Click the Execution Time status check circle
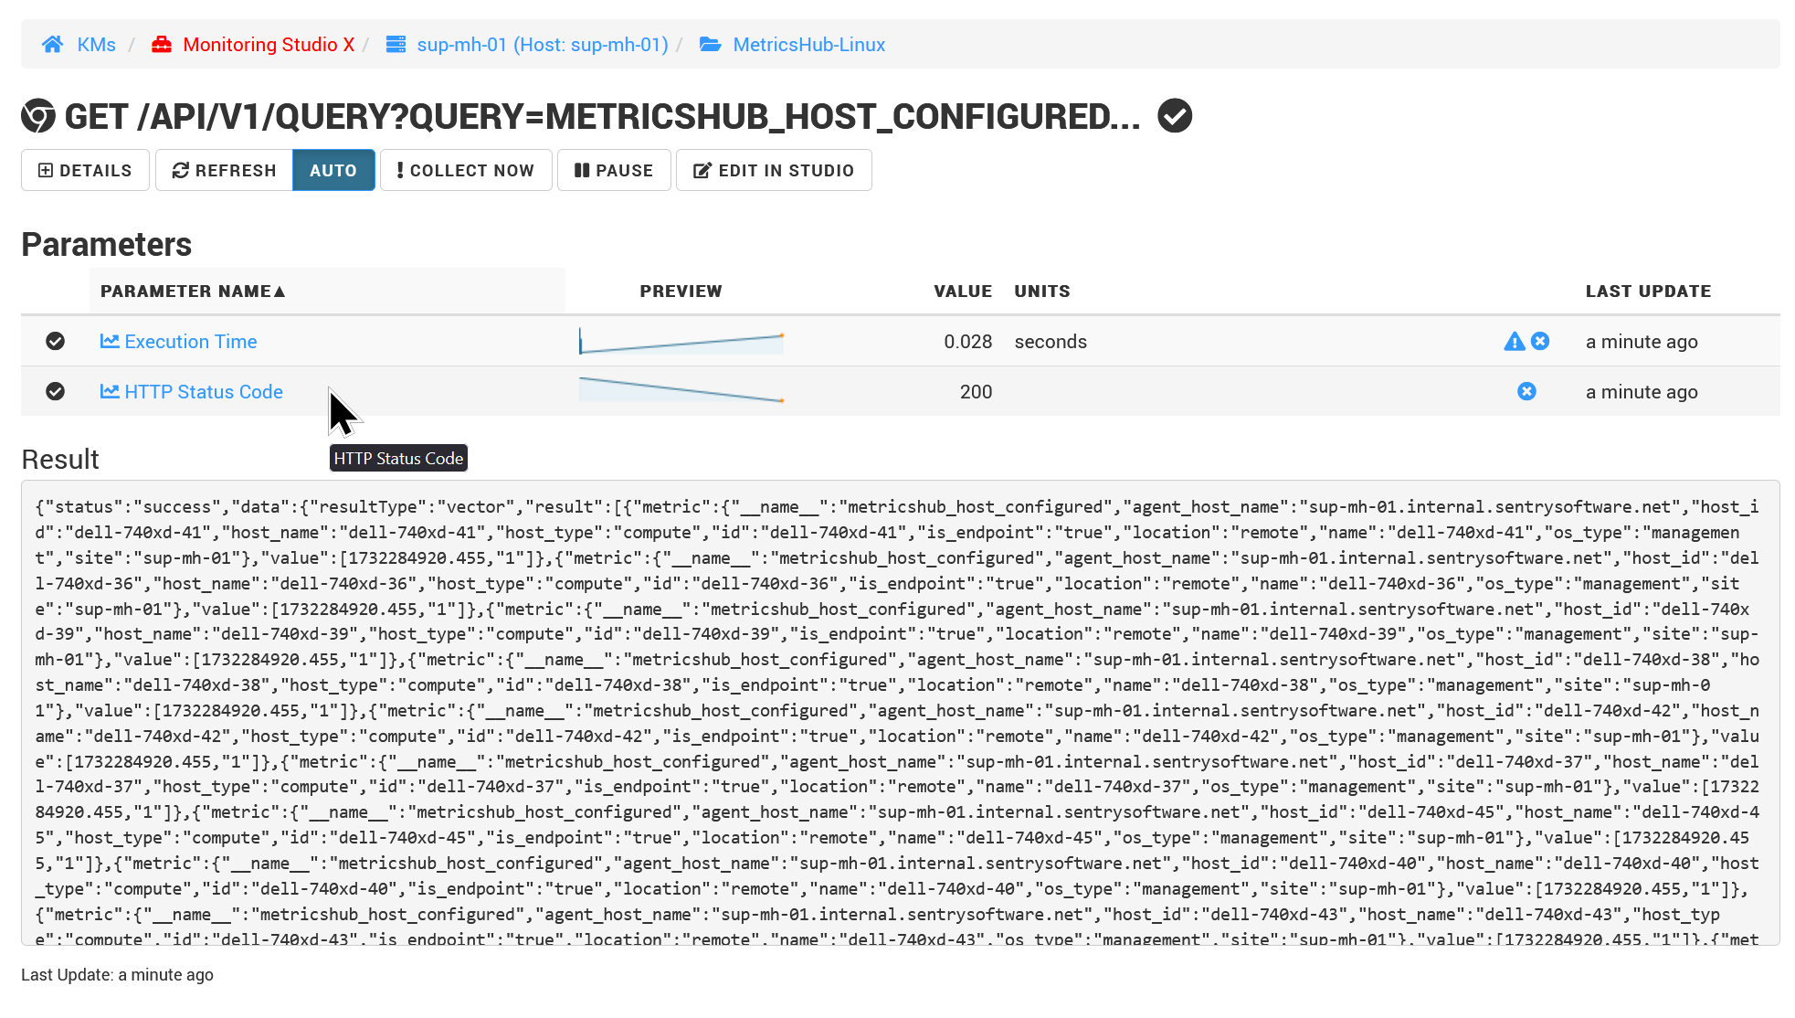 click(56, 342)
